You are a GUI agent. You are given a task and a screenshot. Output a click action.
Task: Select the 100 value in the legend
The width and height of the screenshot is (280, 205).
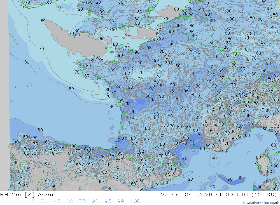(x=135, y=201)
